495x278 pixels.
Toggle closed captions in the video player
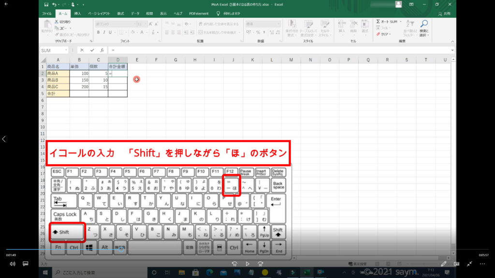(x=26, y=264)
